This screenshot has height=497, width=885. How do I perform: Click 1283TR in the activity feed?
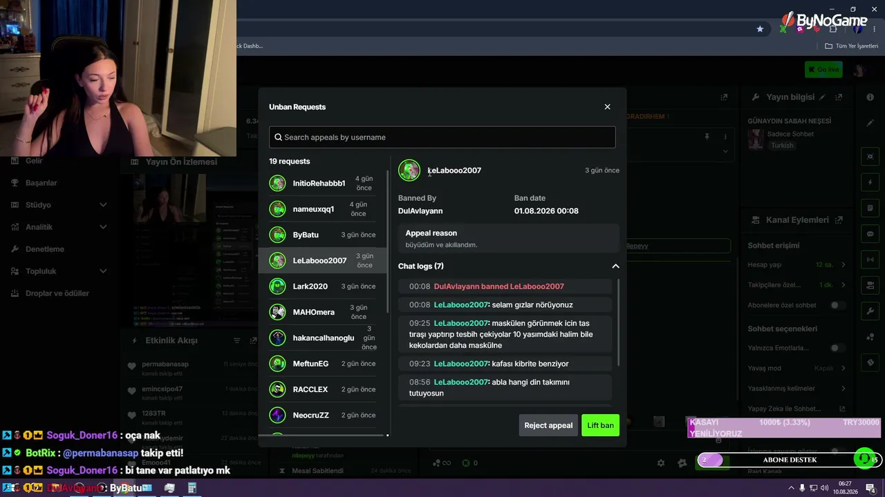[153, 413]
